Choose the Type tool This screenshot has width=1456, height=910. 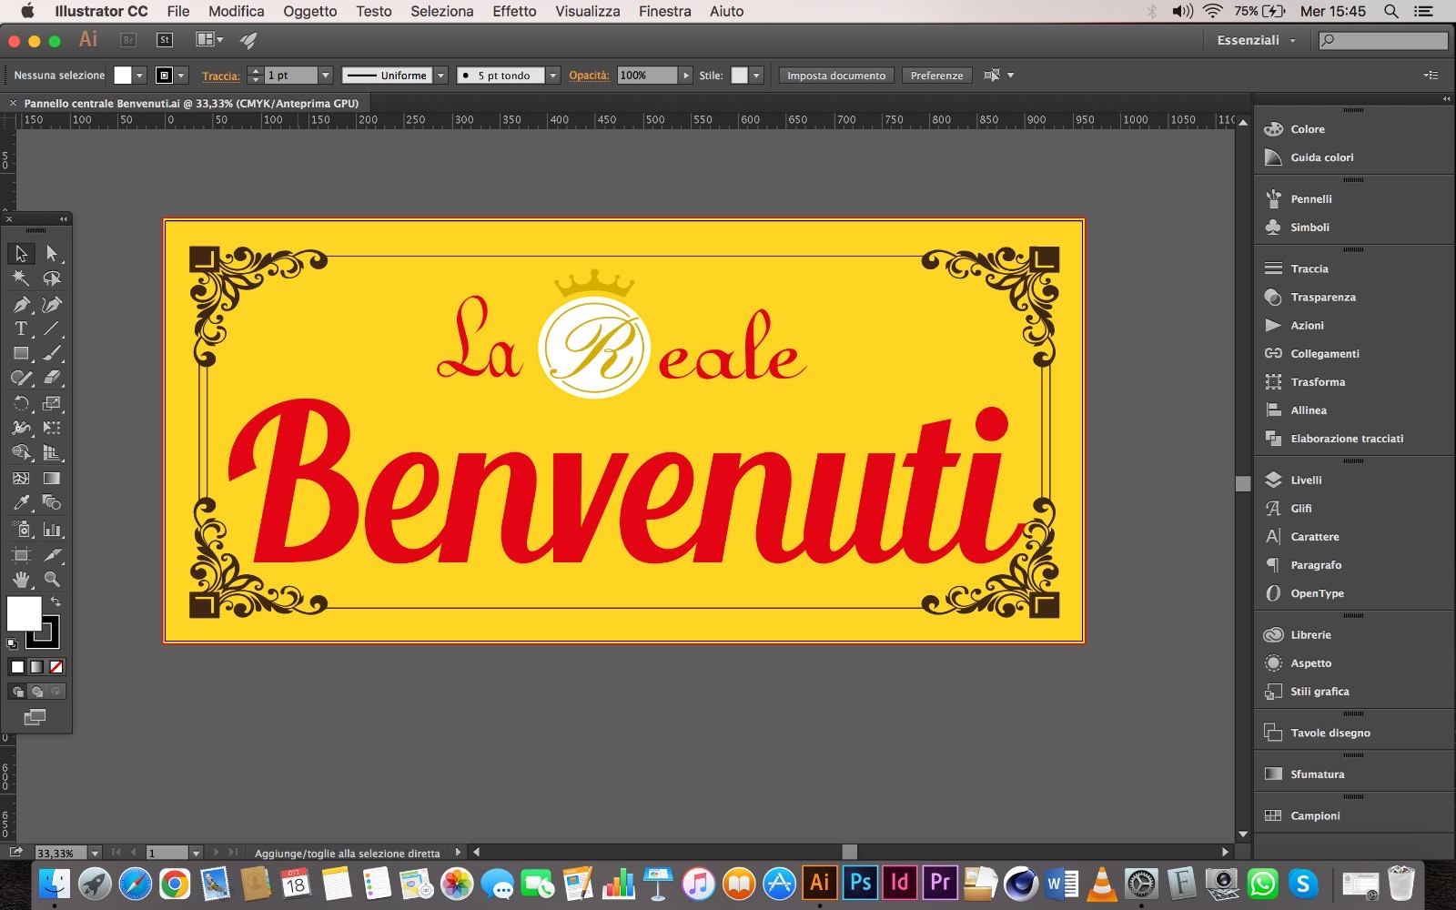pyautogui.click(x=21, y=329)
